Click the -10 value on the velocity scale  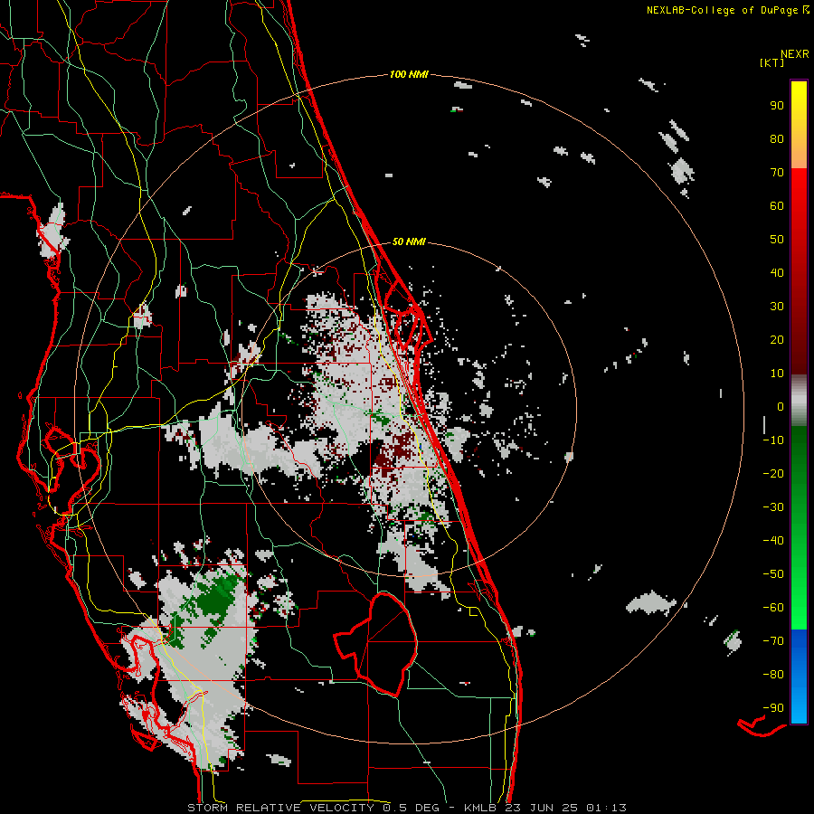click(x=773, y=440)
